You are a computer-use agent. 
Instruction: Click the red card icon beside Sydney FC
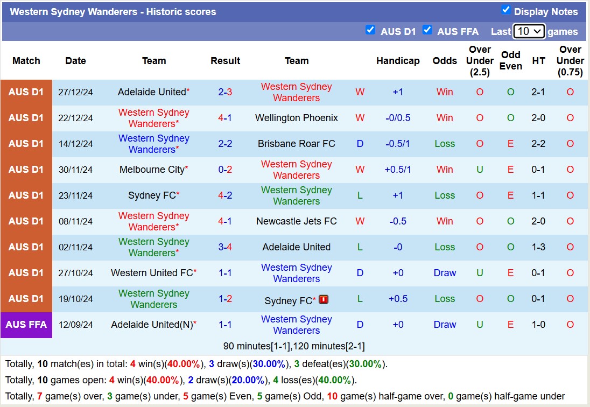323,300
